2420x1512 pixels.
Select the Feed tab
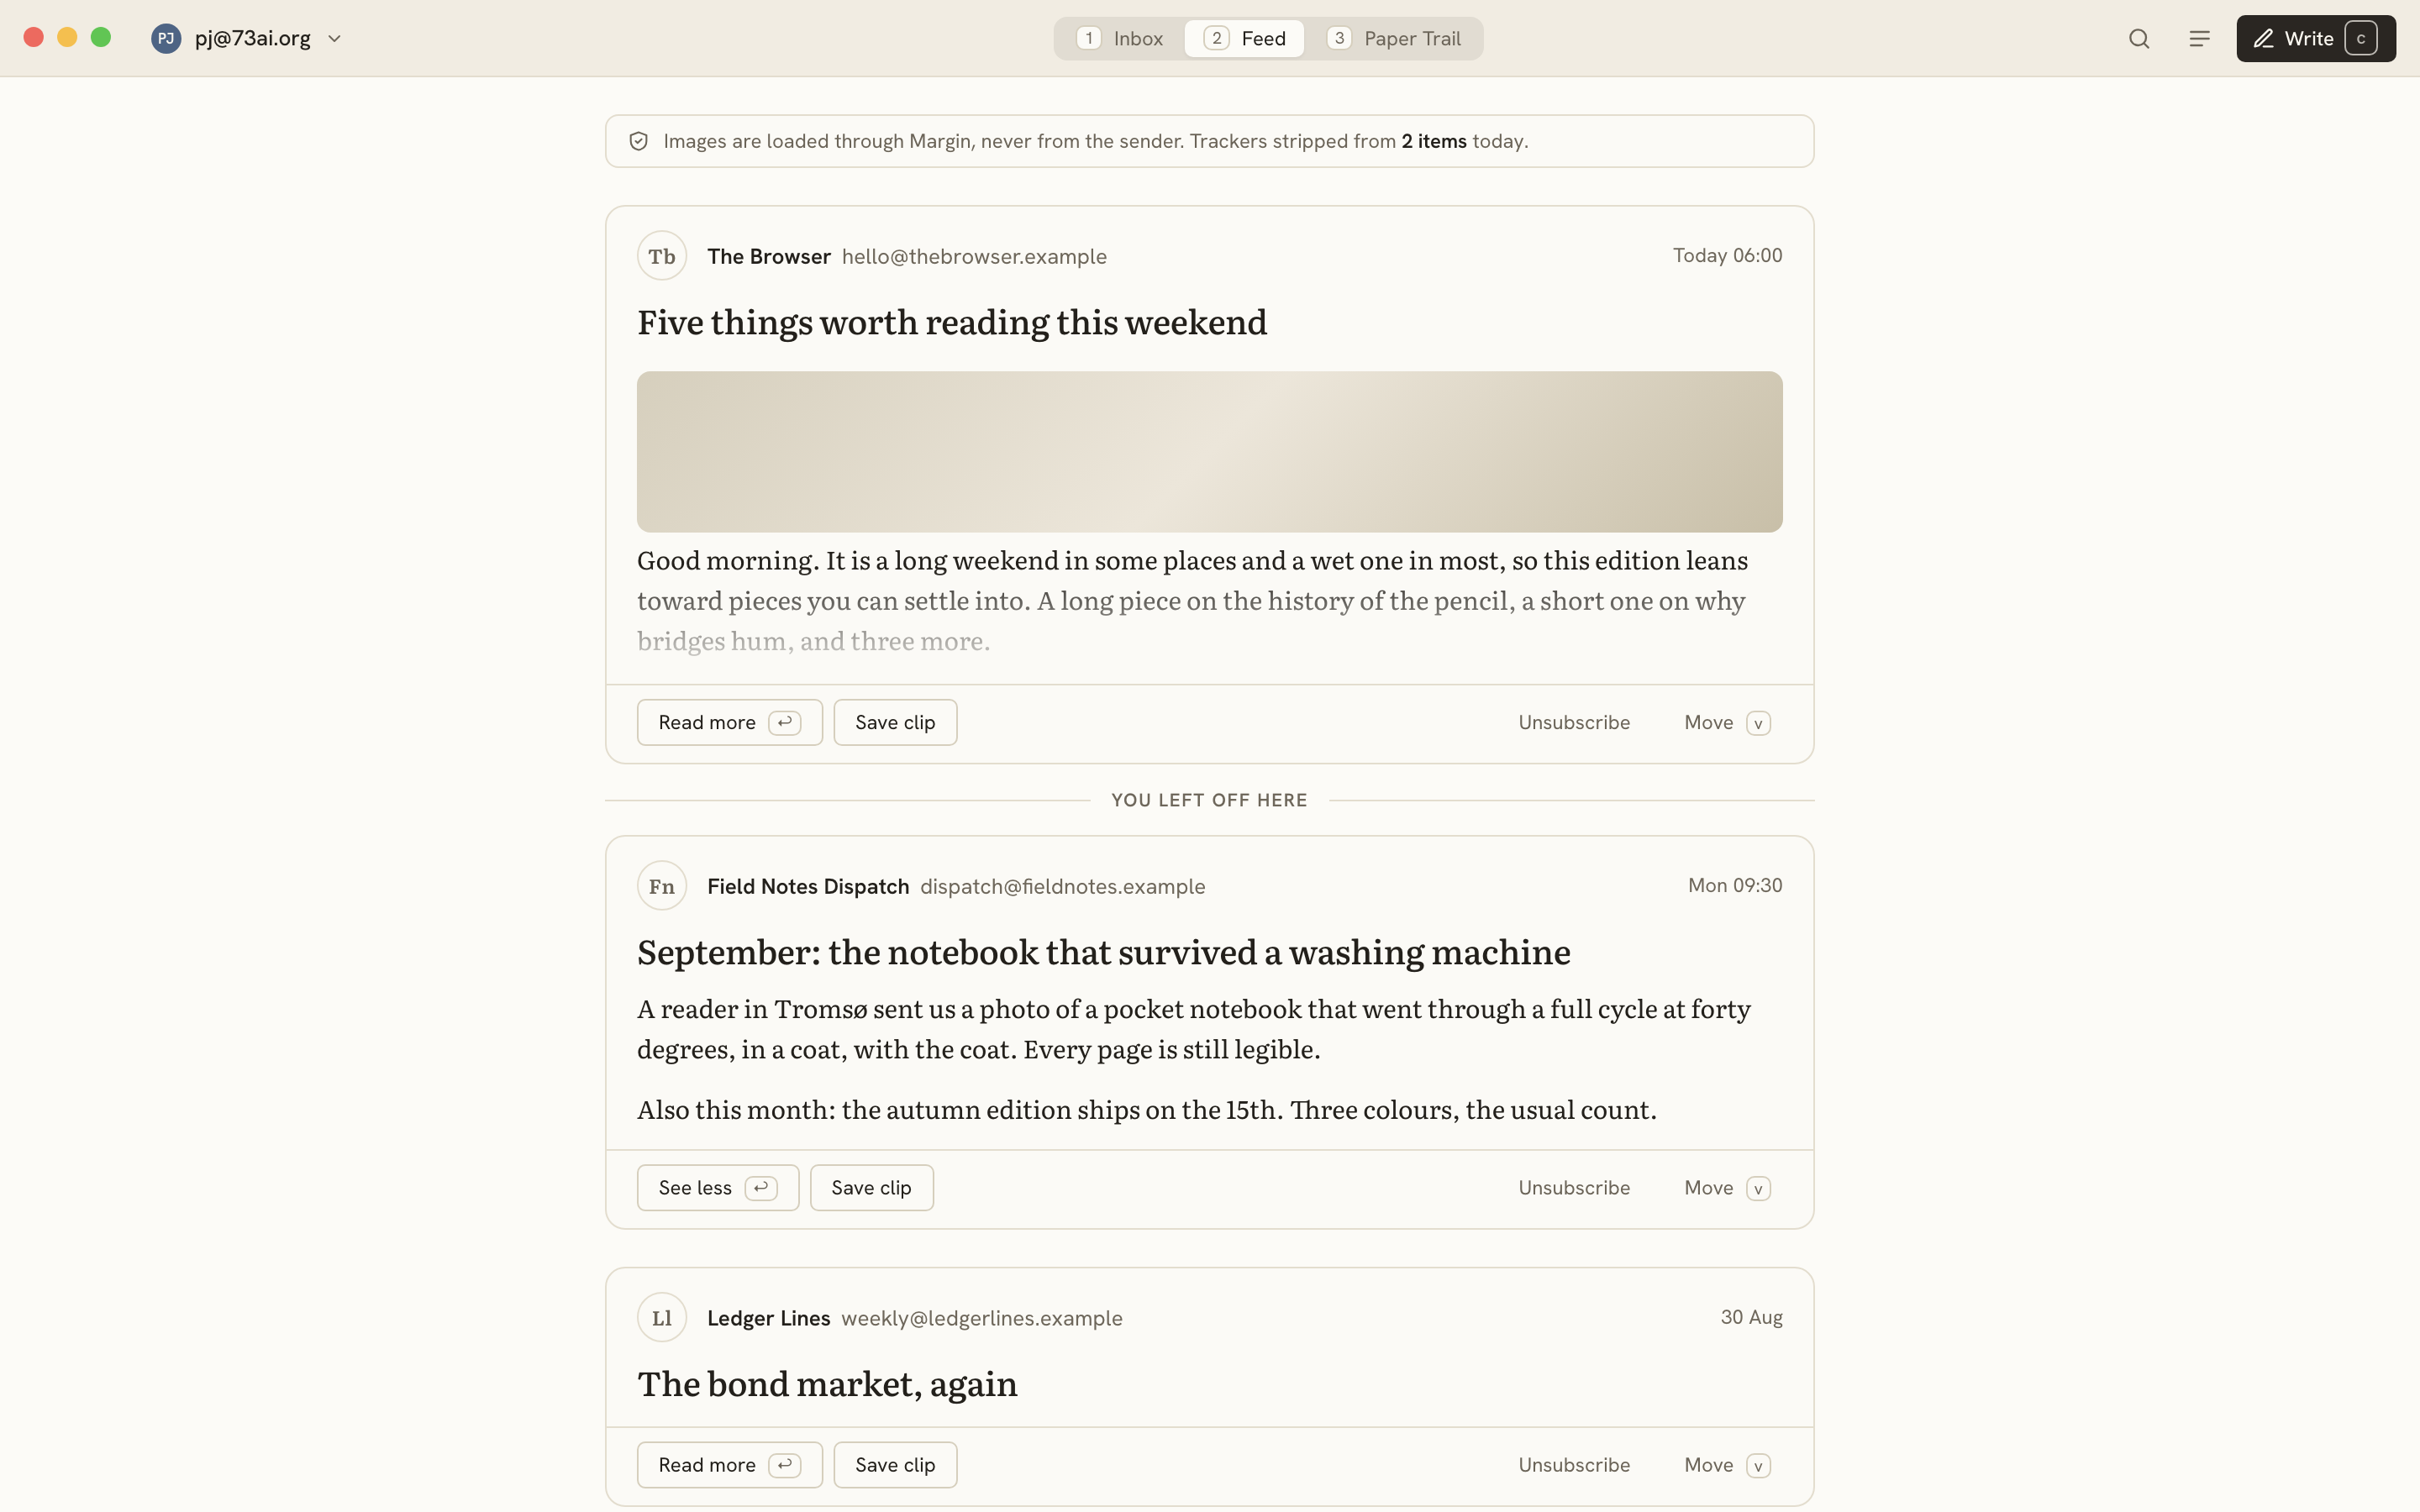pos(1244,39)
